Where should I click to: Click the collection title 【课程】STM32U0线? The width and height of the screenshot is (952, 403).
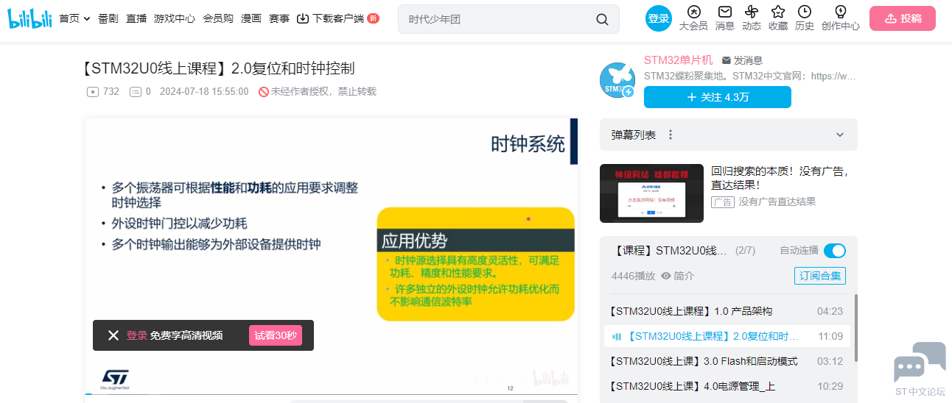point(670,251)
